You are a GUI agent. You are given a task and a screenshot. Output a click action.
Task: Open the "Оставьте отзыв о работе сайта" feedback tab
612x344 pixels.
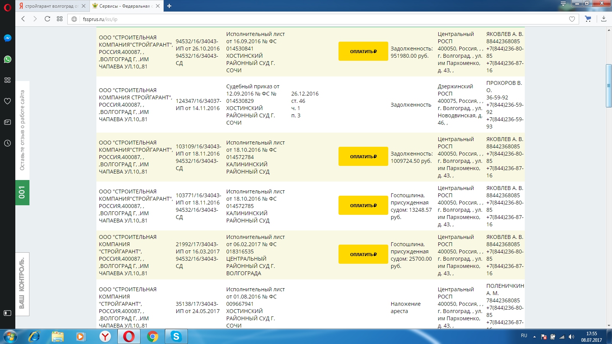click(22, 130)
